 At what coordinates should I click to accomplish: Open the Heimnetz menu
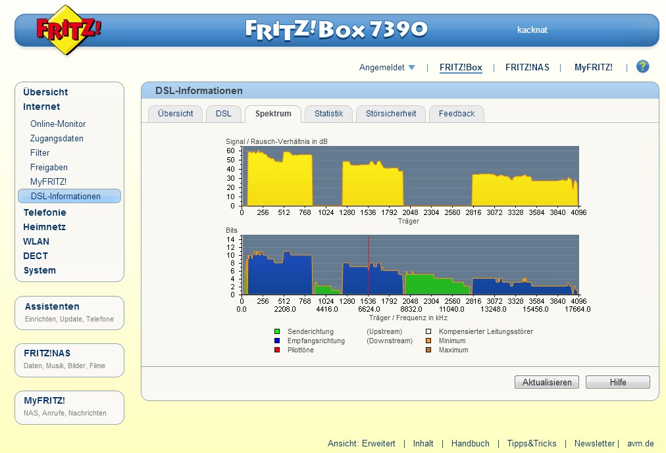[44, 227]
